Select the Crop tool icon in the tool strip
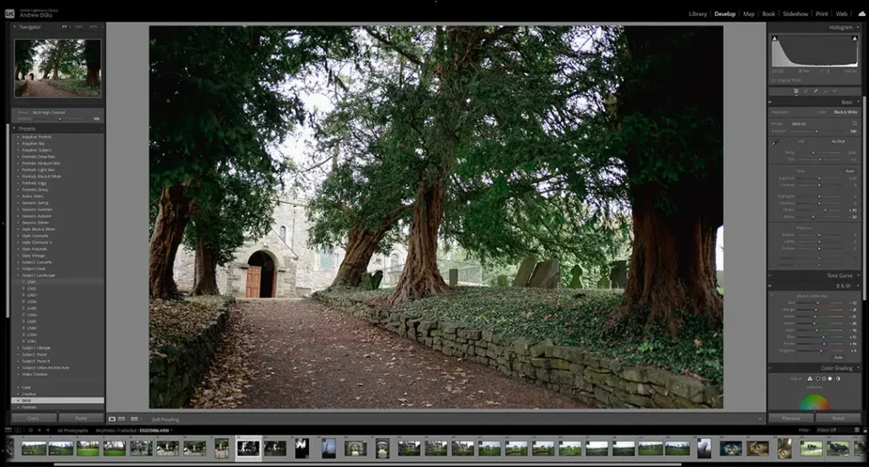Viewport: 869px width, 467px height. pos(806,91)
